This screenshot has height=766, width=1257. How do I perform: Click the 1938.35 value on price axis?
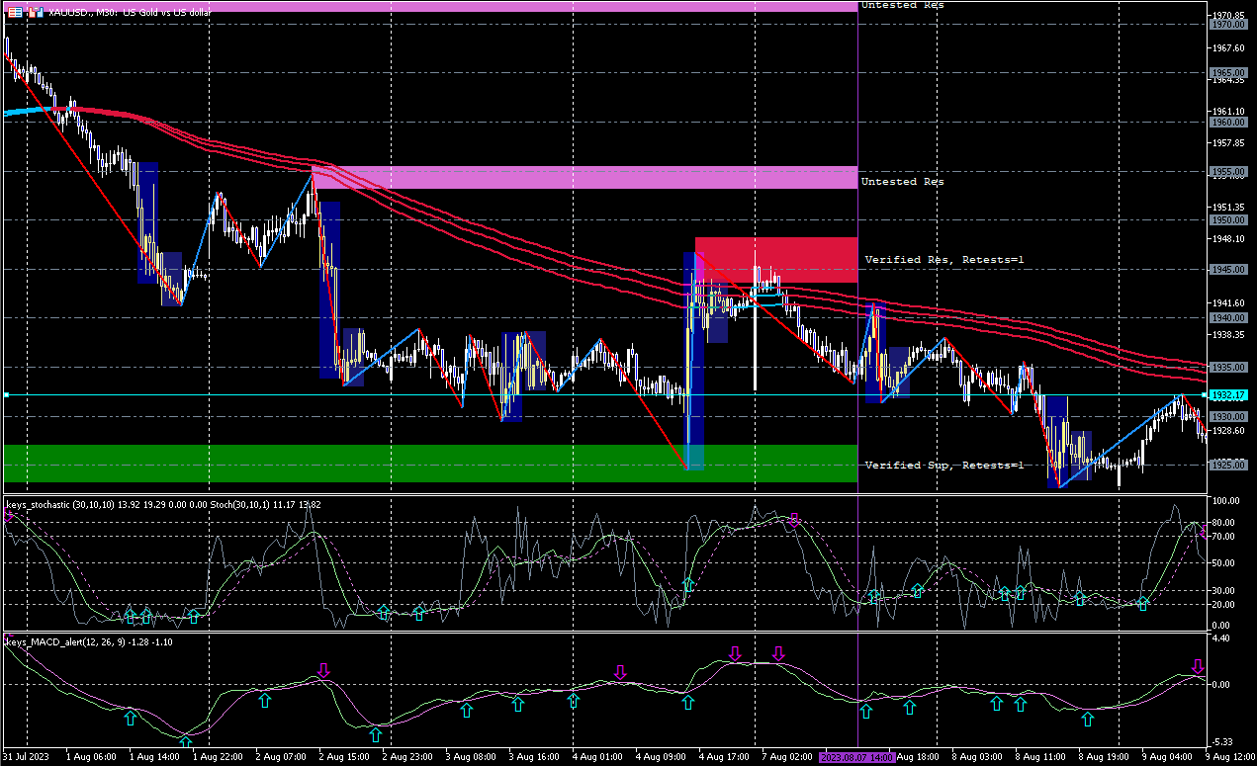1227,334
